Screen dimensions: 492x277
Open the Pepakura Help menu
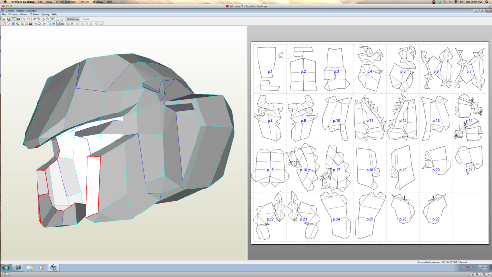point(55,14)
